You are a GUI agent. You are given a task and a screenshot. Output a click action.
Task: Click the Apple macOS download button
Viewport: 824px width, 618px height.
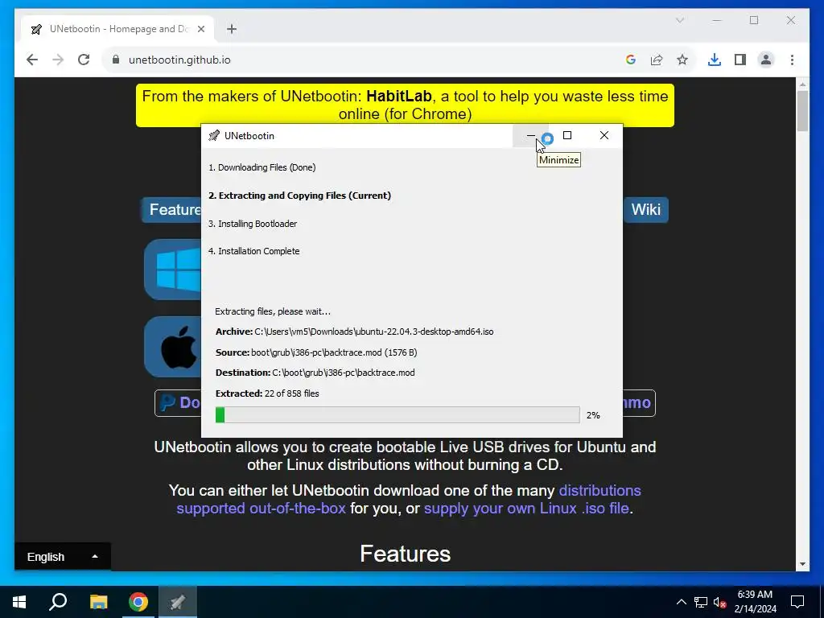point(173,347)
